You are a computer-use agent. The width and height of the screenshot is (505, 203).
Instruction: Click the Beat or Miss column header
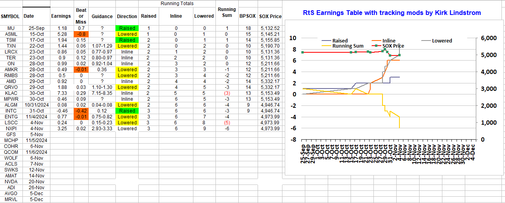81,16
